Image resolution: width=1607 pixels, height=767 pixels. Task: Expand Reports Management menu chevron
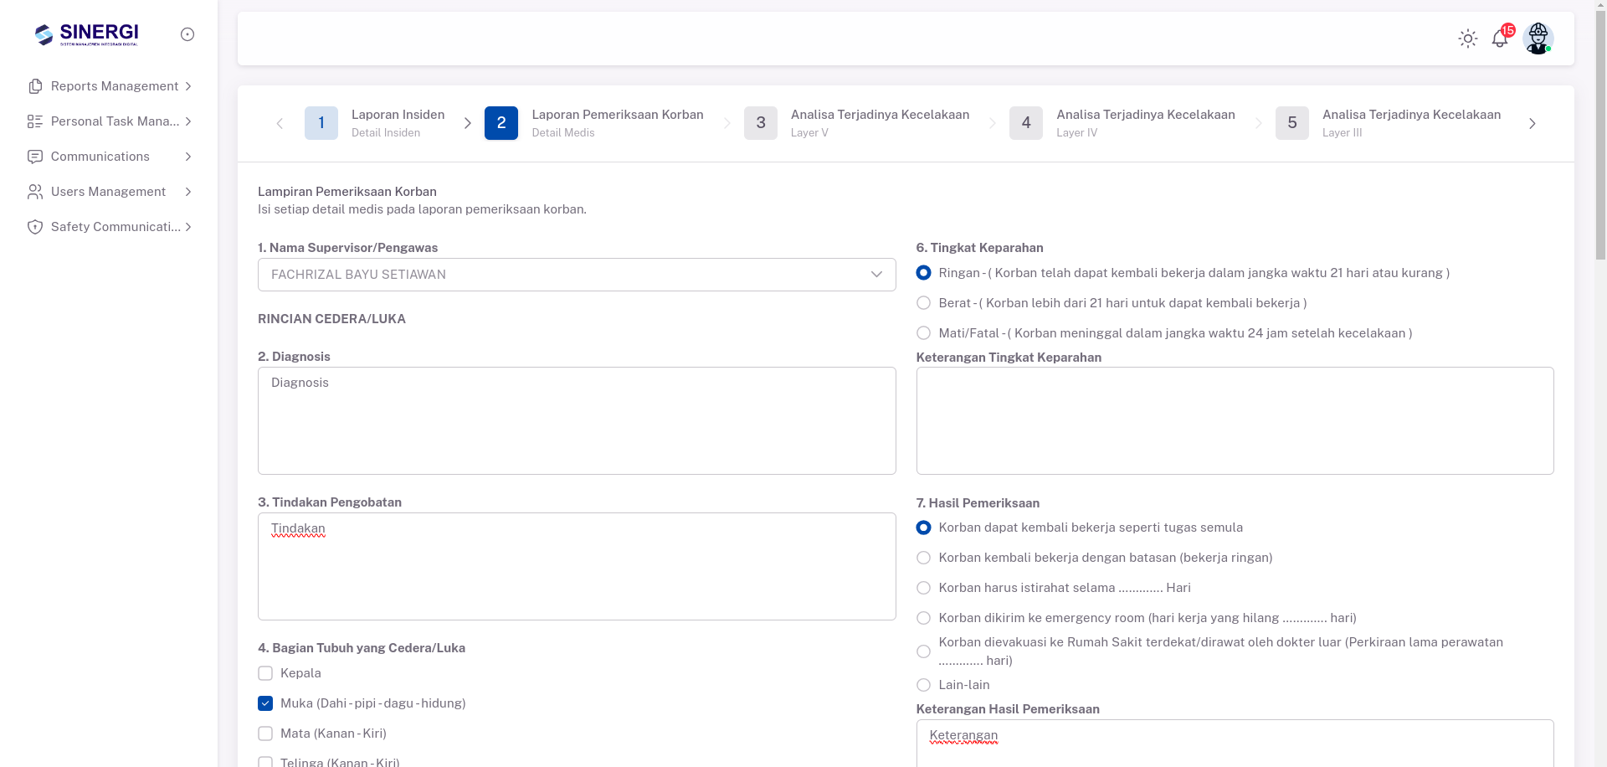point(188,86)
